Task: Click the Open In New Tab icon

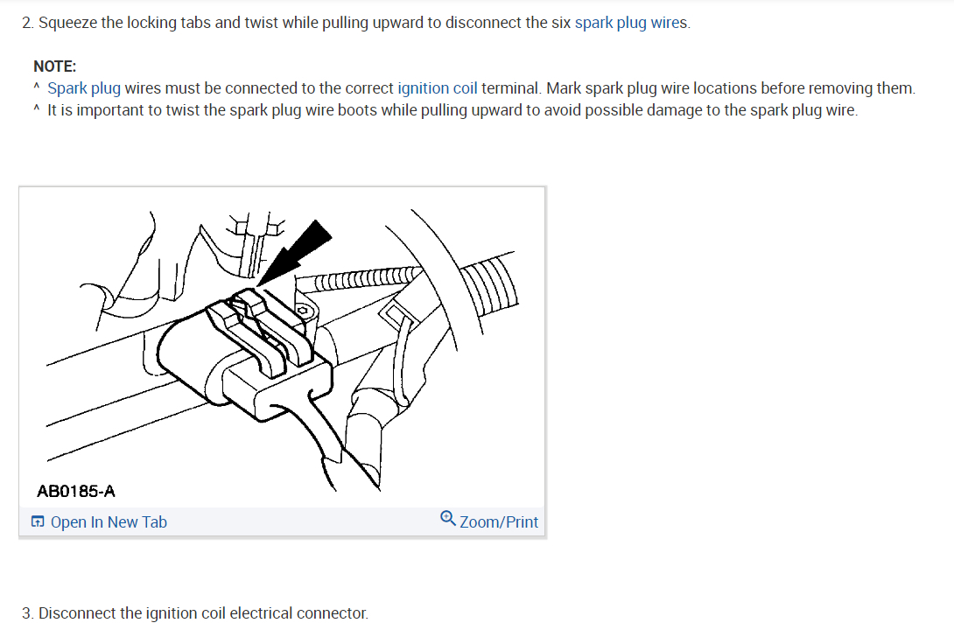Action: point(38,521)
